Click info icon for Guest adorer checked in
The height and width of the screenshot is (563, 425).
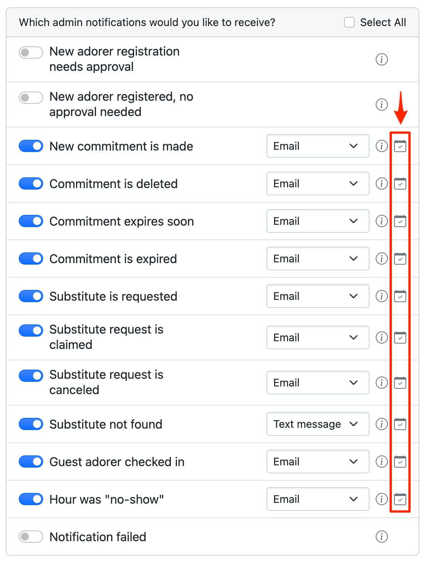tap(381, 462)
